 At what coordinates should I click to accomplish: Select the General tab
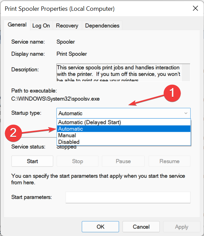pos(17,25)
